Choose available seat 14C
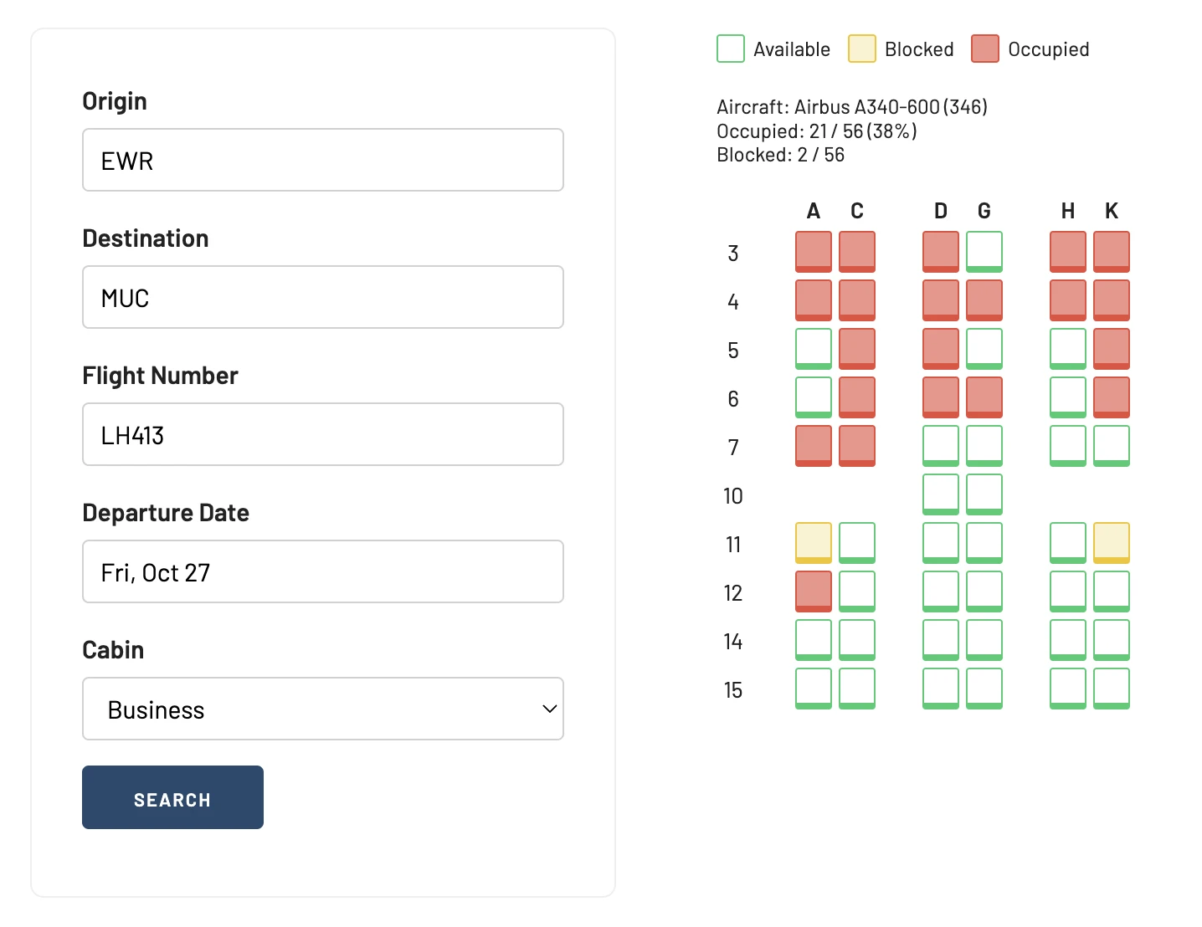The image size is (1202, 927). click(857, 640)
